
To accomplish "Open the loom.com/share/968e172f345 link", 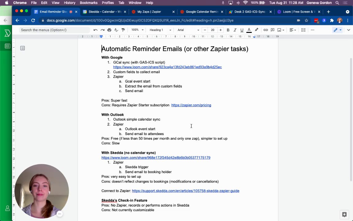I will (156, 158).
